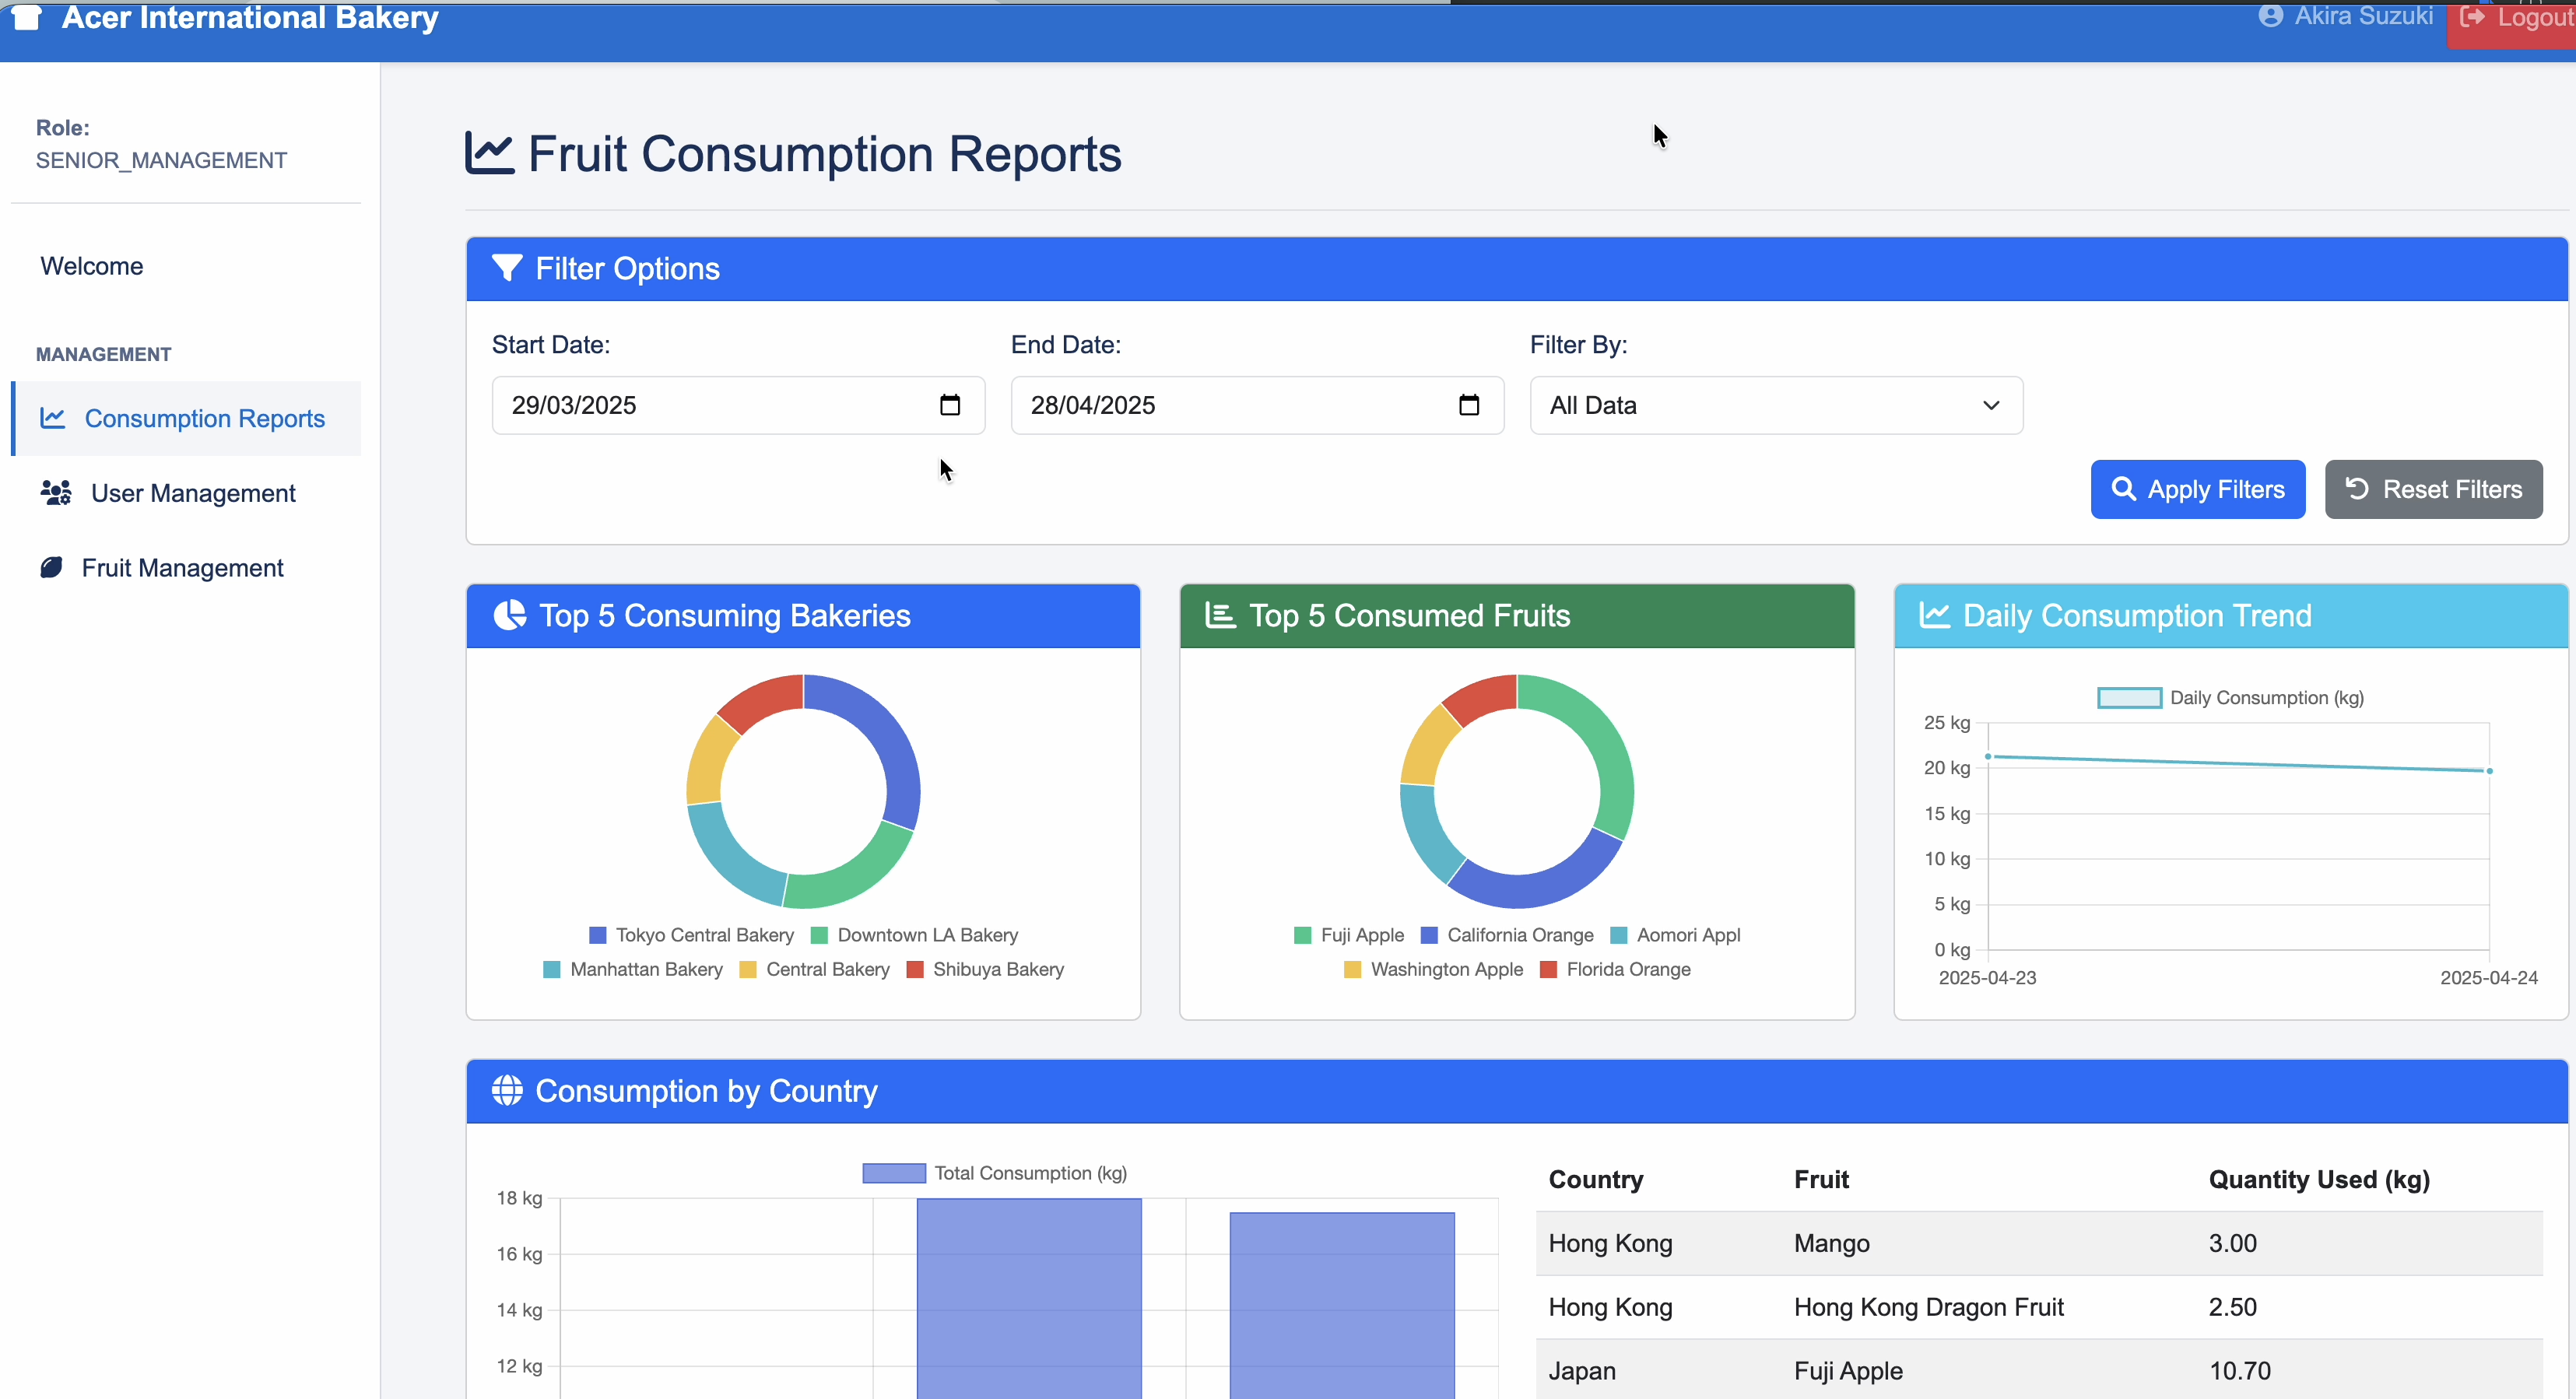Image resolution: width=2576 pixels, height=1399 pixels.
Task: Open the All Data filter dropdown
Action: (x=1775, y=405)
